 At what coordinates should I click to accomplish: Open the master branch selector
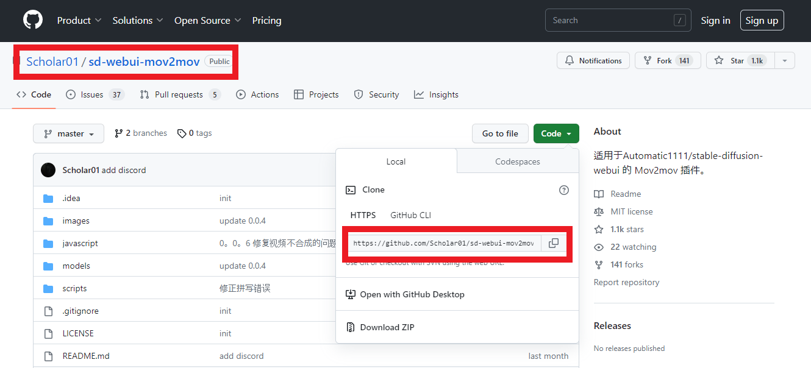point(69,133)
